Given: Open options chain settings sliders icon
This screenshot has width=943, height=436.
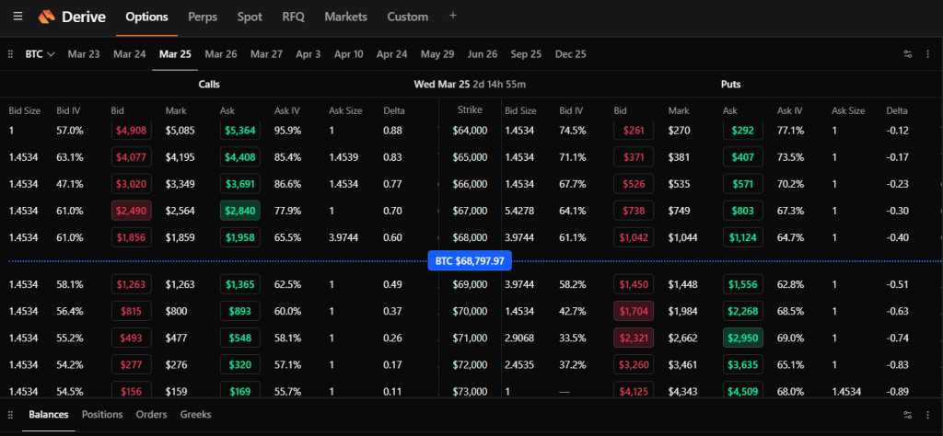Looking at the screenshot, I should [908, 54].
